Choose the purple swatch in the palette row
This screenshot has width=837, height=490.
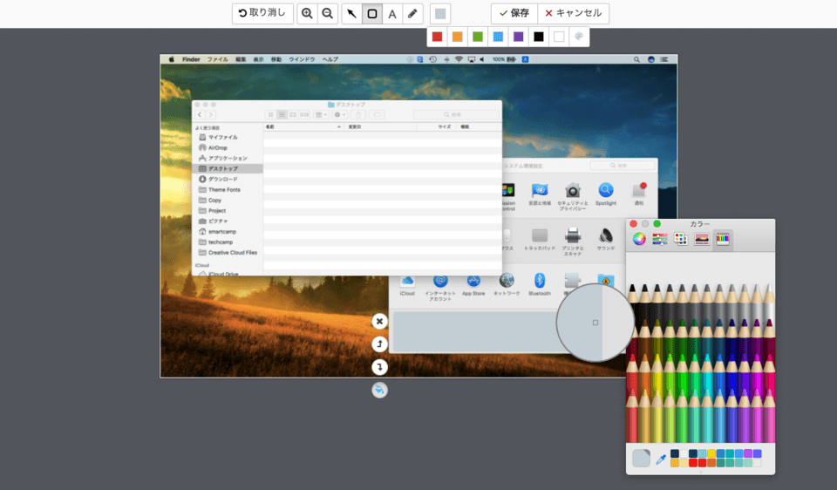click(x=518, y=37)
